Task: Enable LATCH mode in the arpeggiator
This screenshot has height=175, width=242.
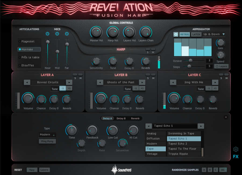Action: [x=196, y=34]
